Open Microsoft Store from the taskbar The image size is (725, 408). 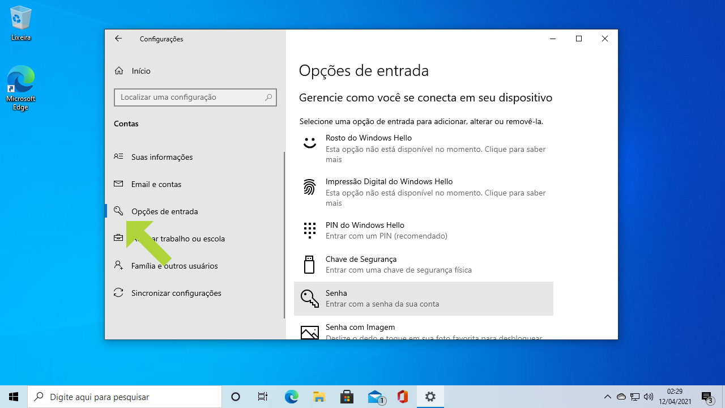click(x=347, y=397)
